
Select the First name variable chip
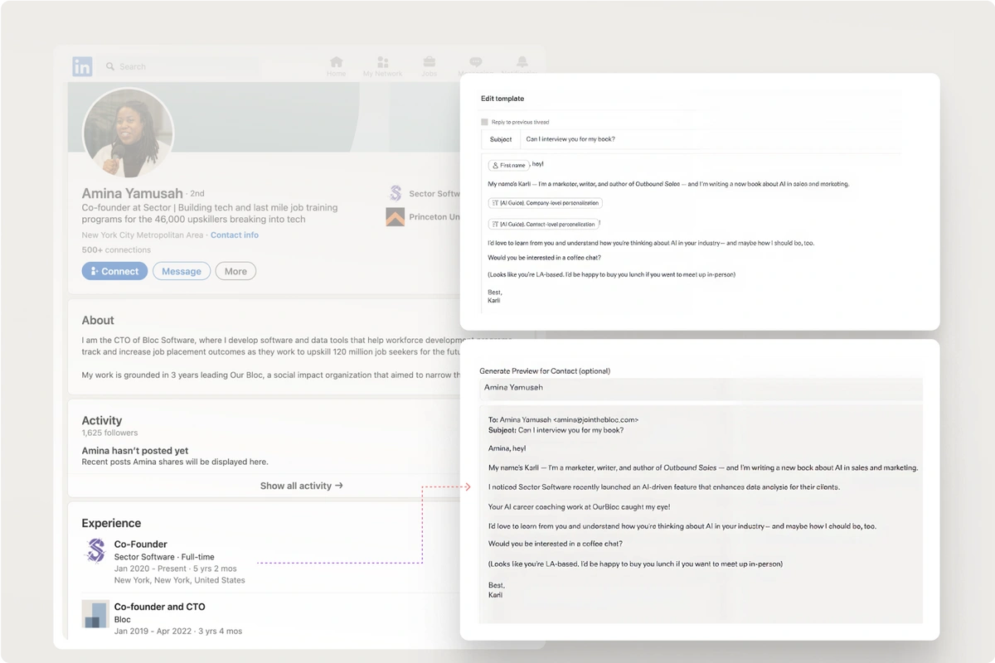click(509, 166)
